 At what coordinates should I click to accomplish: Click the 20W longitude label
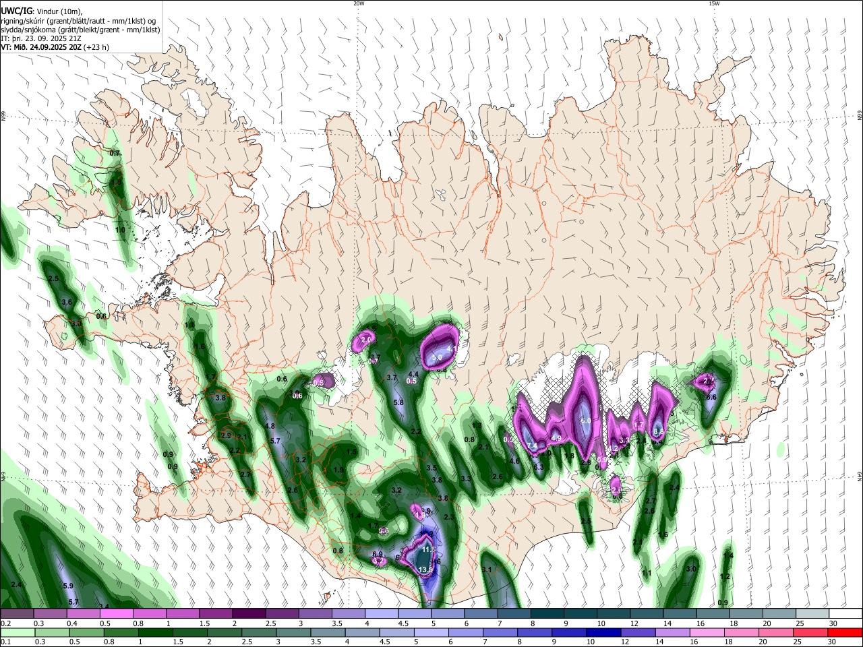click(359, 3)
